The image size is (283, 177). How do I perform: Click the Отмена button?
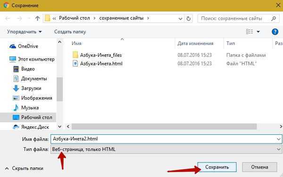click(x=259, y=167)
